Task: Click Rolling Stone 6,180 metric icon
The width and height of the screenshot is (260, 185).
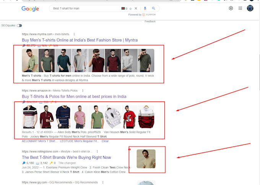Action: 24,163
